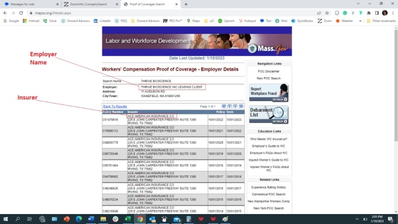Open New Hampshire Workers Comp link
398x224 pixels.
(x=269, y=201)
